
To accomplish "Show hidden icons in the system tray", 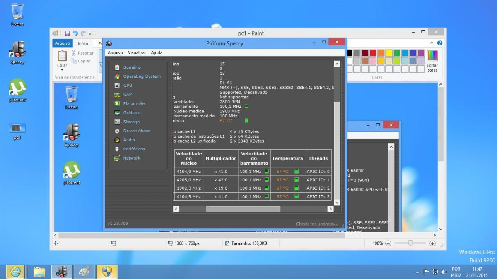I will 417,272.
